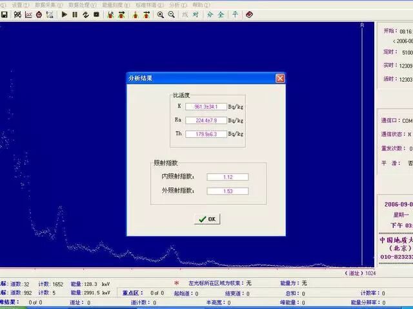The image size is (413, 309).
Task: Click the 计数 1652 status value
Action: coord(51,284)
